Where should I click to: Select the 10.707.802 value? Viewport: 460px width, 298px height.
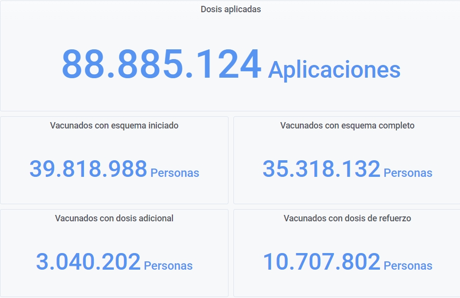321,261
